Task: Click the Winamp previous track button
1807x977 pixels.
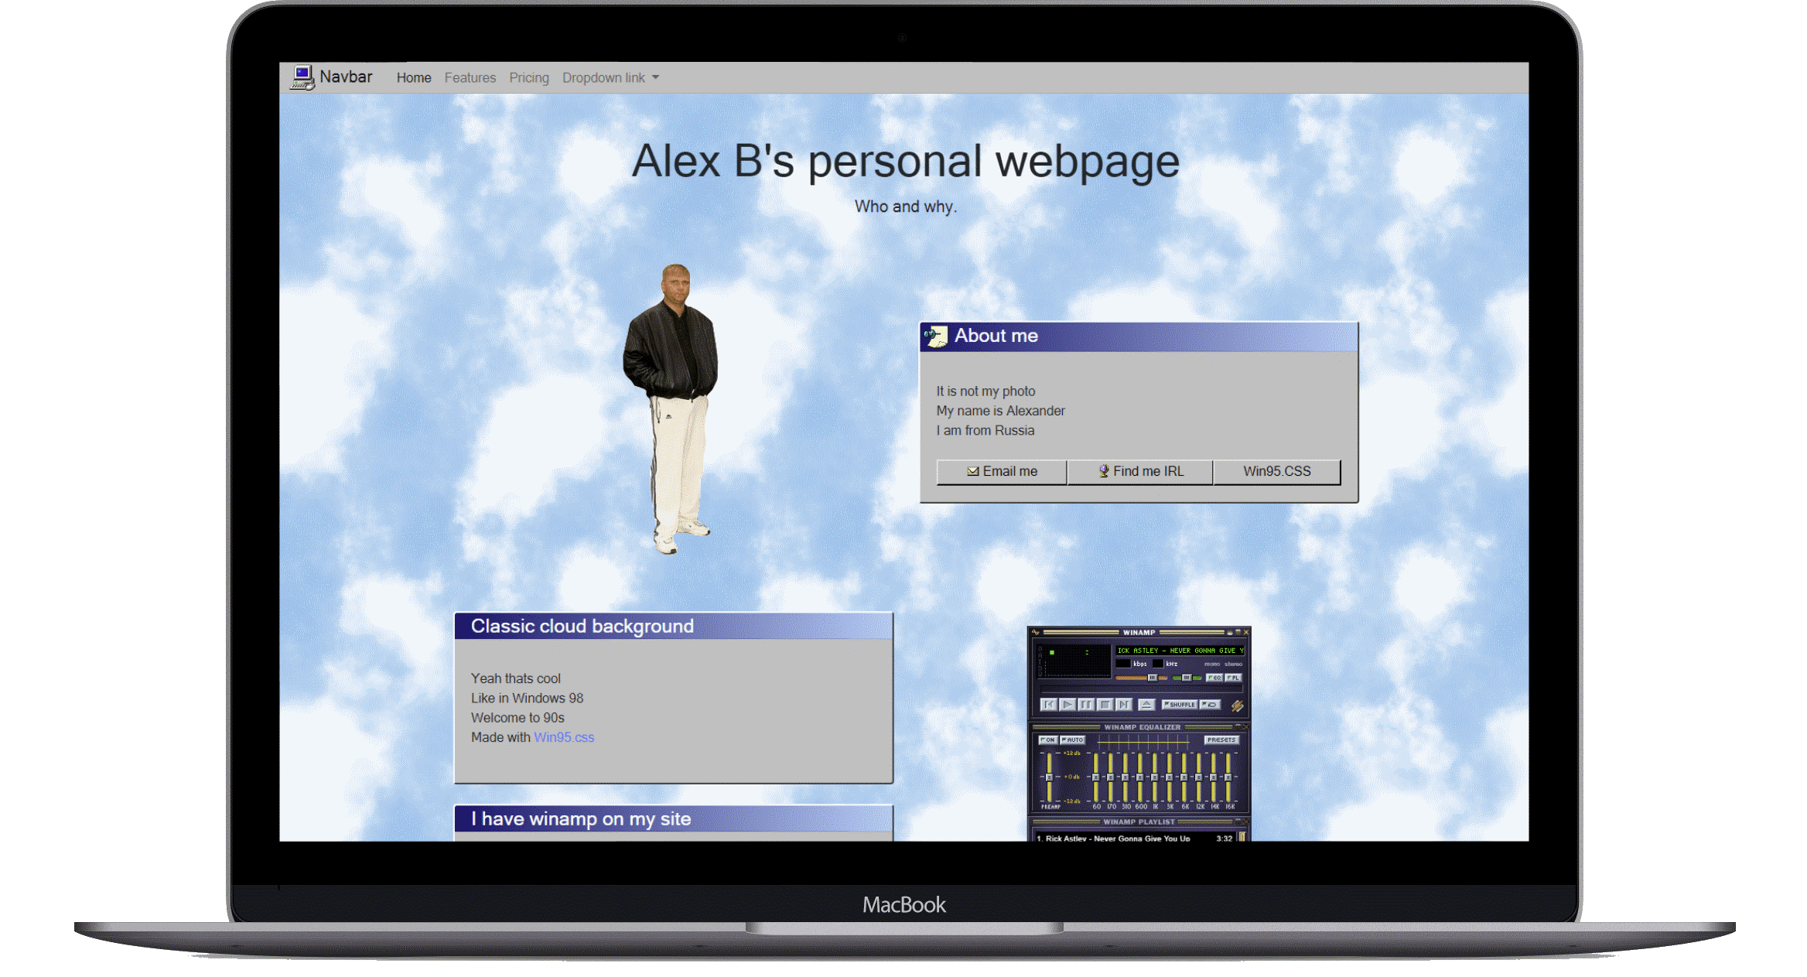Action: click(1049, 704)
